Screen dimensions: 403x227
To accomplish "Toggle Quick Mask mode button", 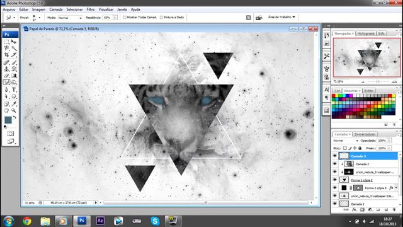I will tap(10, 134).
